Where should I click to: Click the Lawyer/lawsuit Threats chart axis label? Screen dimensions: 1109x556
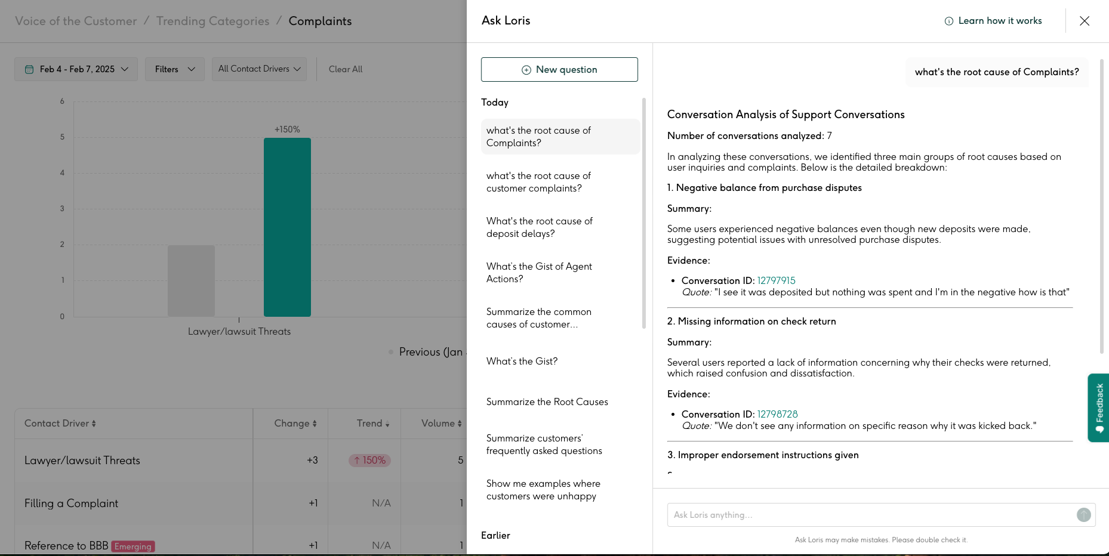coord(239,332)
